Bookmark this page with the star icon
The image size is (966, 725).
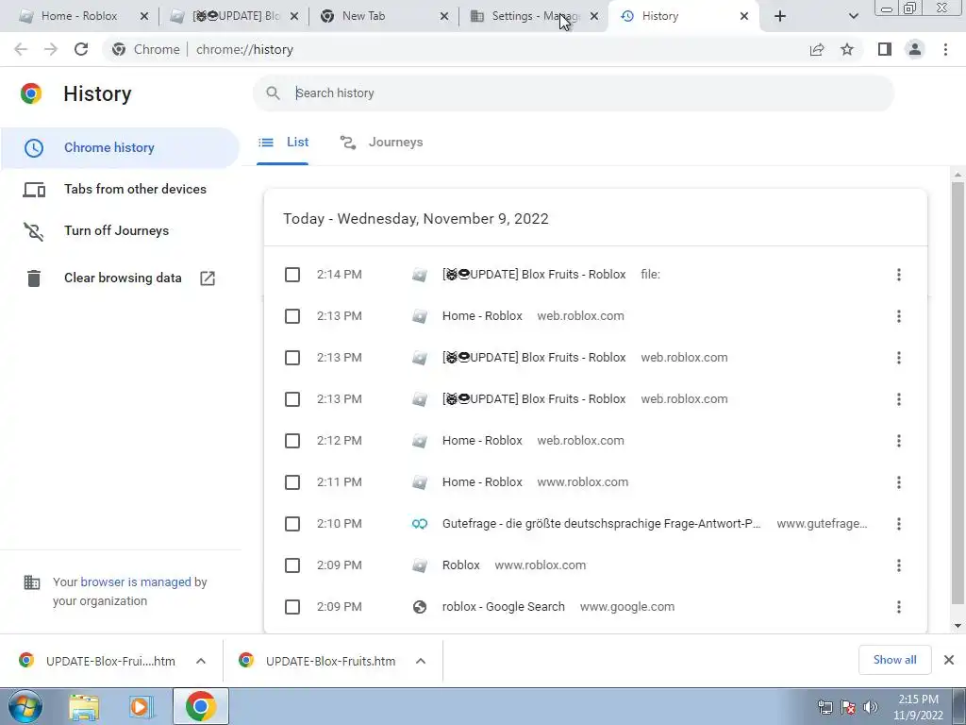(847, 49)
